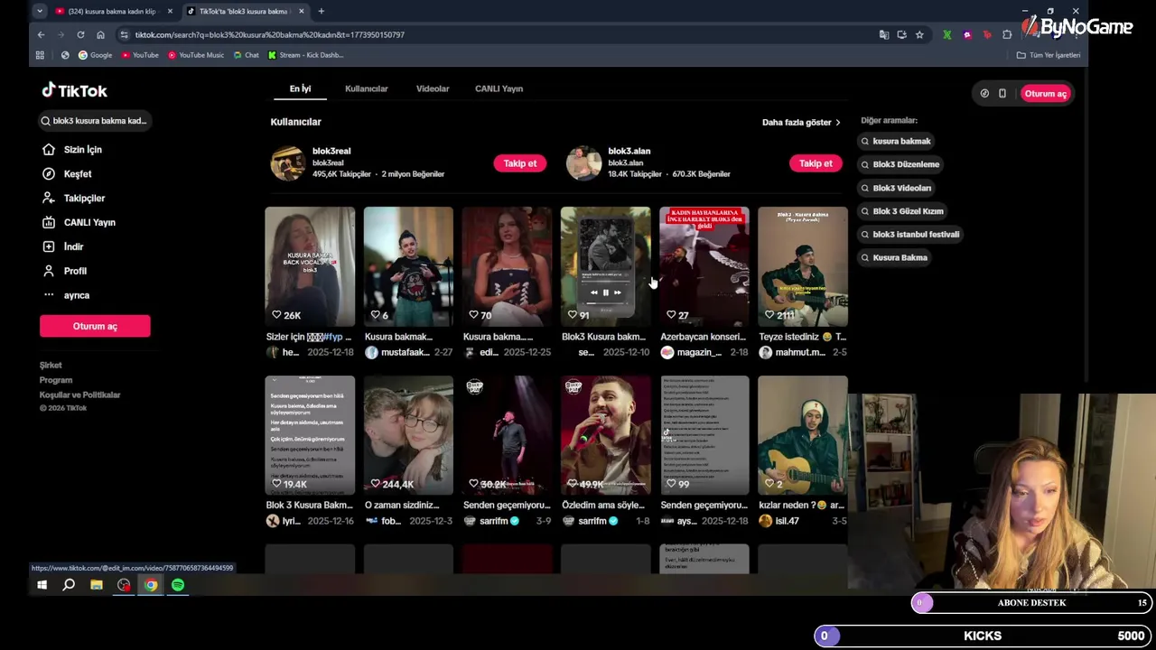
Task: Open Chrome apps grid in bookmarks bar
Action: click(x=40, y=55)
